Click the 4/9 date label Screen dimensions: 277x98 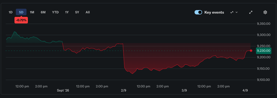pyautogui.click(x=245, y=90)
